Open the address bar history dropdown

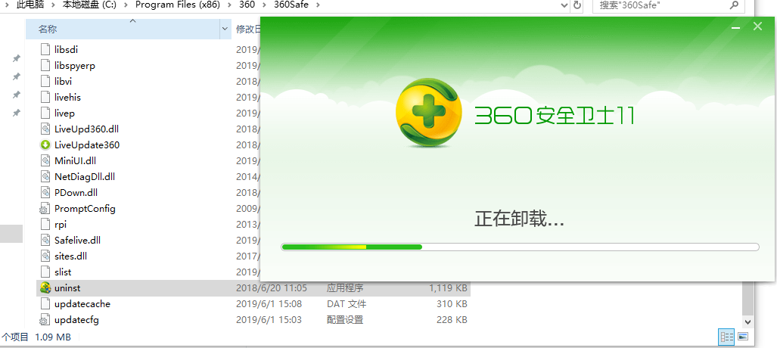click(563, 5)
